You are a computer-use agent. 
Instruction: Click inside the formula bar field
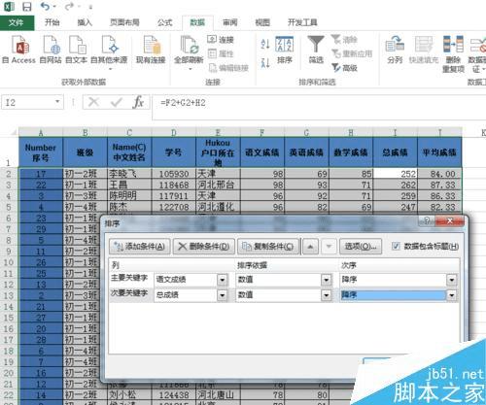pyautogui.click(x=318, y=103)
